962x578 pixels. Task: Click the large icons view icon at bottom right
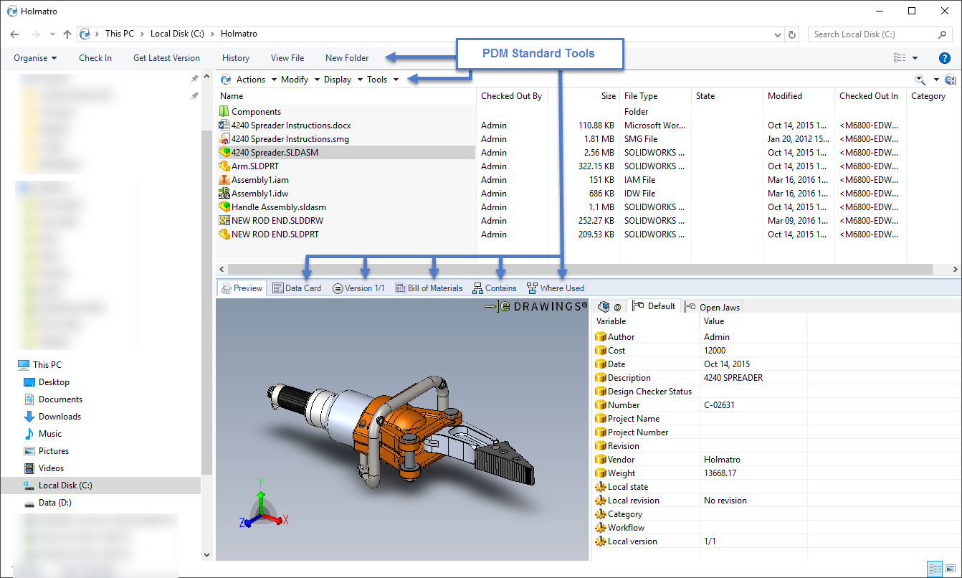pyautogui.click(x=950, y=567)
